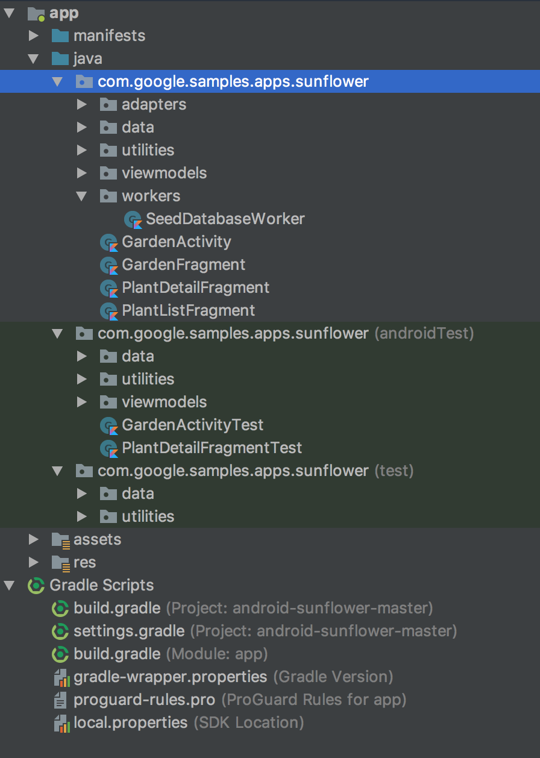Click the local.properties file icon
The width and height of the screenshot is (540, 758).
[61, 722]
